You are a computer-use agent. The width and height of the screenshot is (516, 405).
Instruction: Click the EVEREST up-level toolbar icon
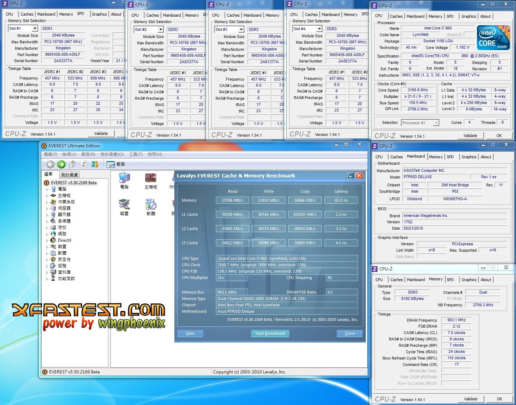[72, 164]
